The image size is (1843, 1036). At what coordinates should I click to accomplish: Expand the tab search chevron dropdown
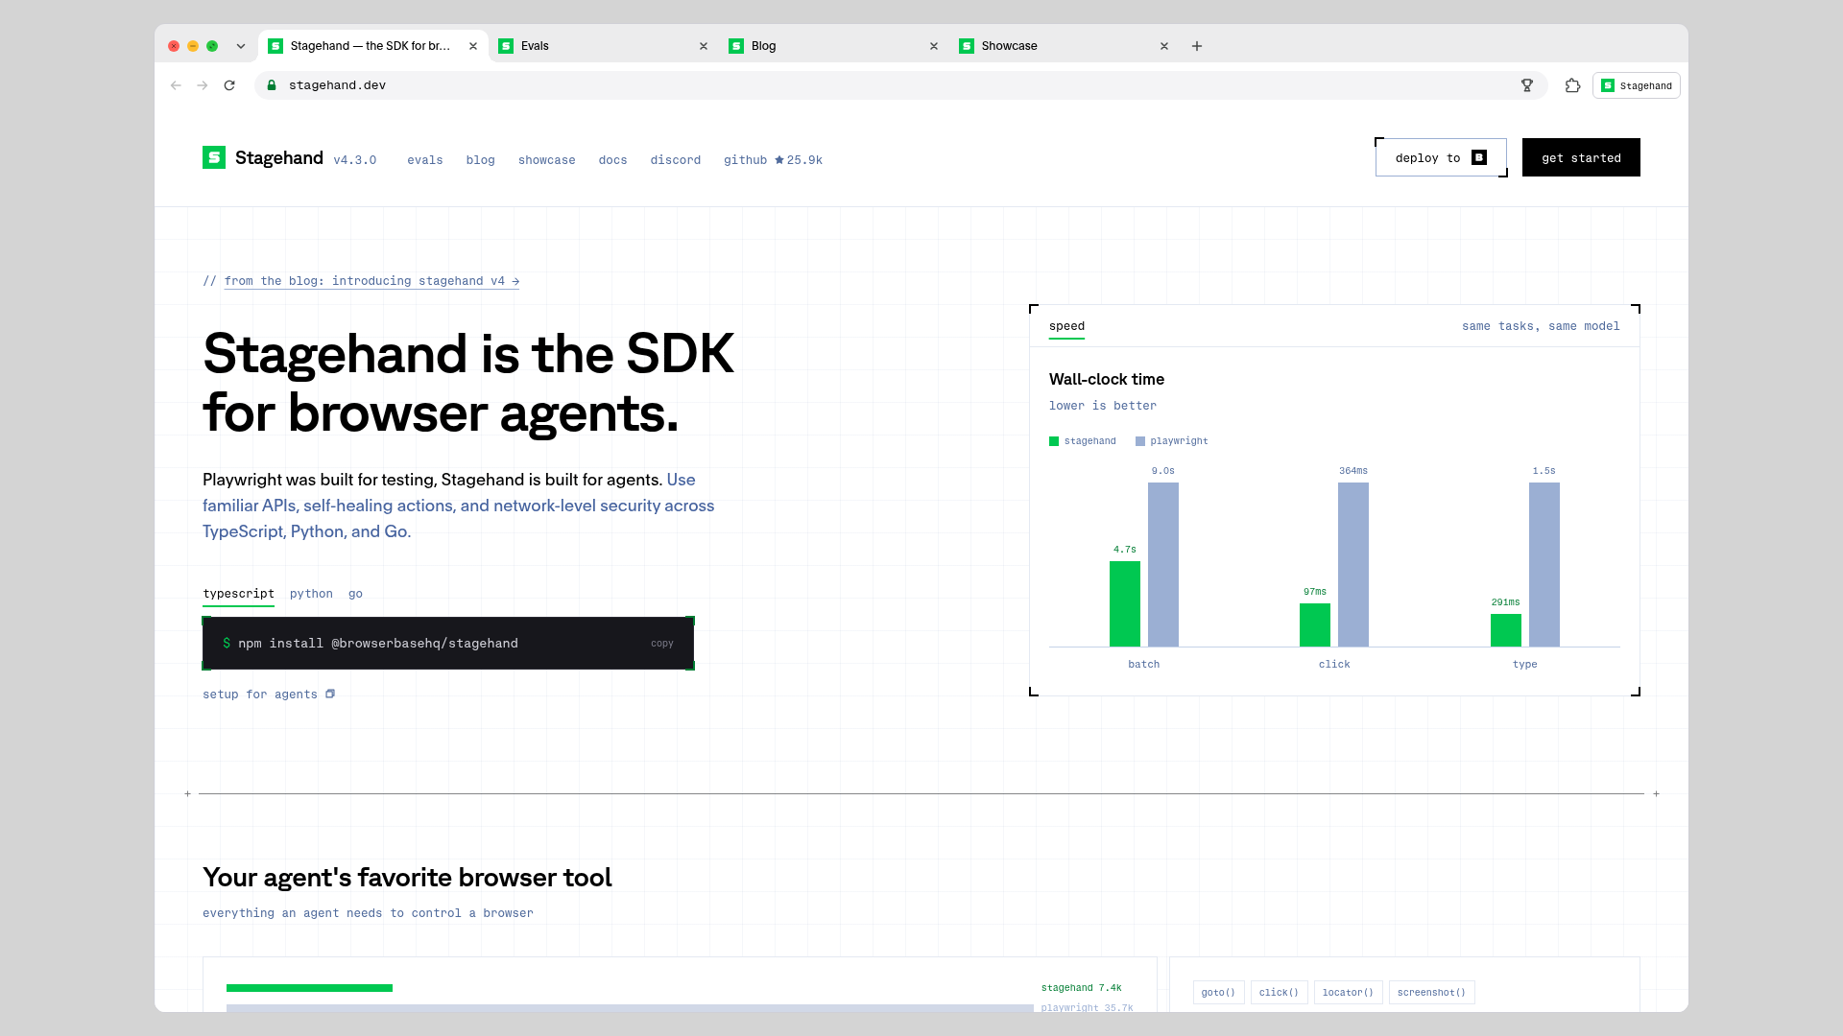pyautogui.click(x=241, y=46)
